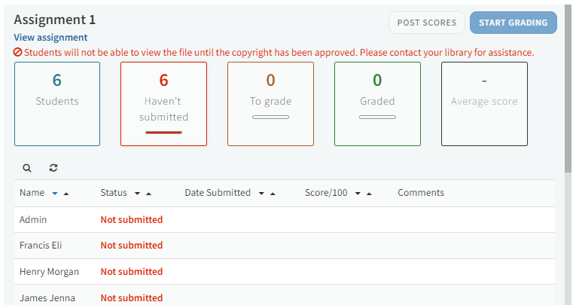Viewport: 579px width, 305px height.
Task: Sort Name column ascending arrow
Action: click(x=66, y=194)
